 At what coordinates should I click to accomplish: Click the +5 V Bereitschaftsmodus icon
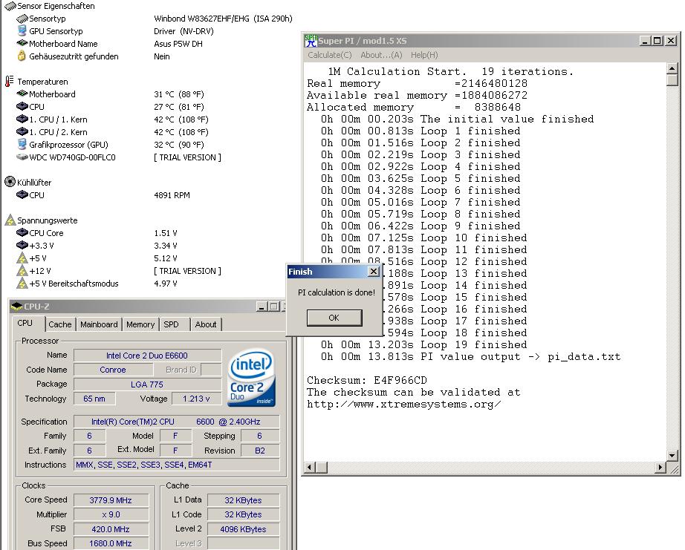click(x=22, y=284)
